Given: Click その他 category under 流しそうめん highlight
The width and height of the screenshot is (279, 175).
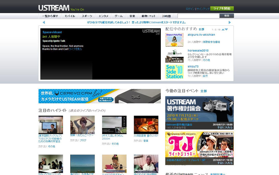Looking at the screenshot, I should coord(115,144).
